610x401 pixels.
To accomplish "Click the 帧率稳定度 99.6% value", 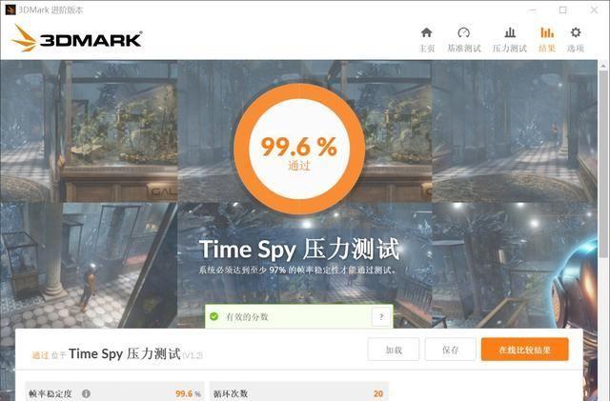I will 188,393.
